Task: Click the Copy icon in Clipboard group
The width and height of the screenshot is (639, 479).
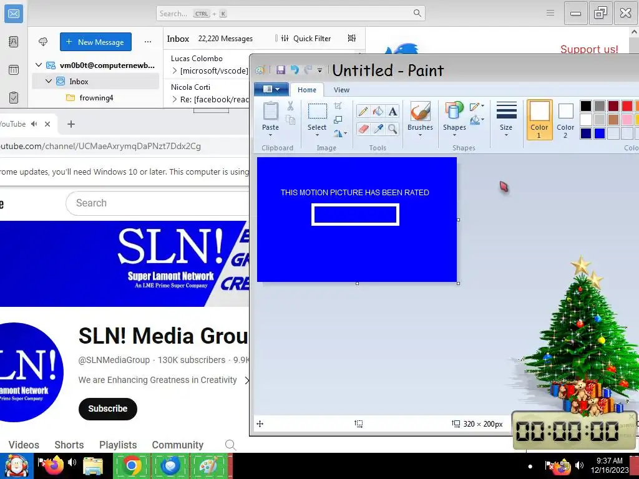Action: coord(290,120)
